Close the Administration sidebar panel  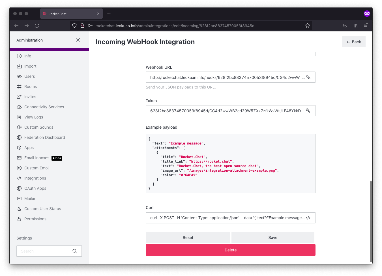pyautogui.click(x=78, y=40)
